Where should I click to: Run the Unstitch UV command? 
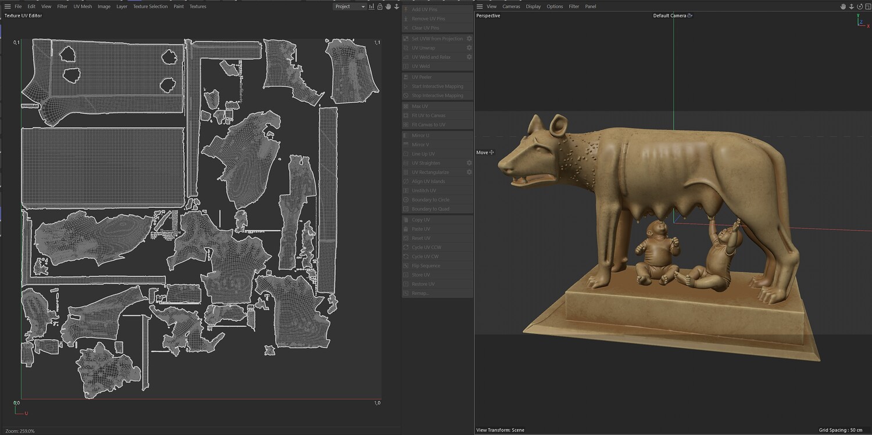coord(437,190)
